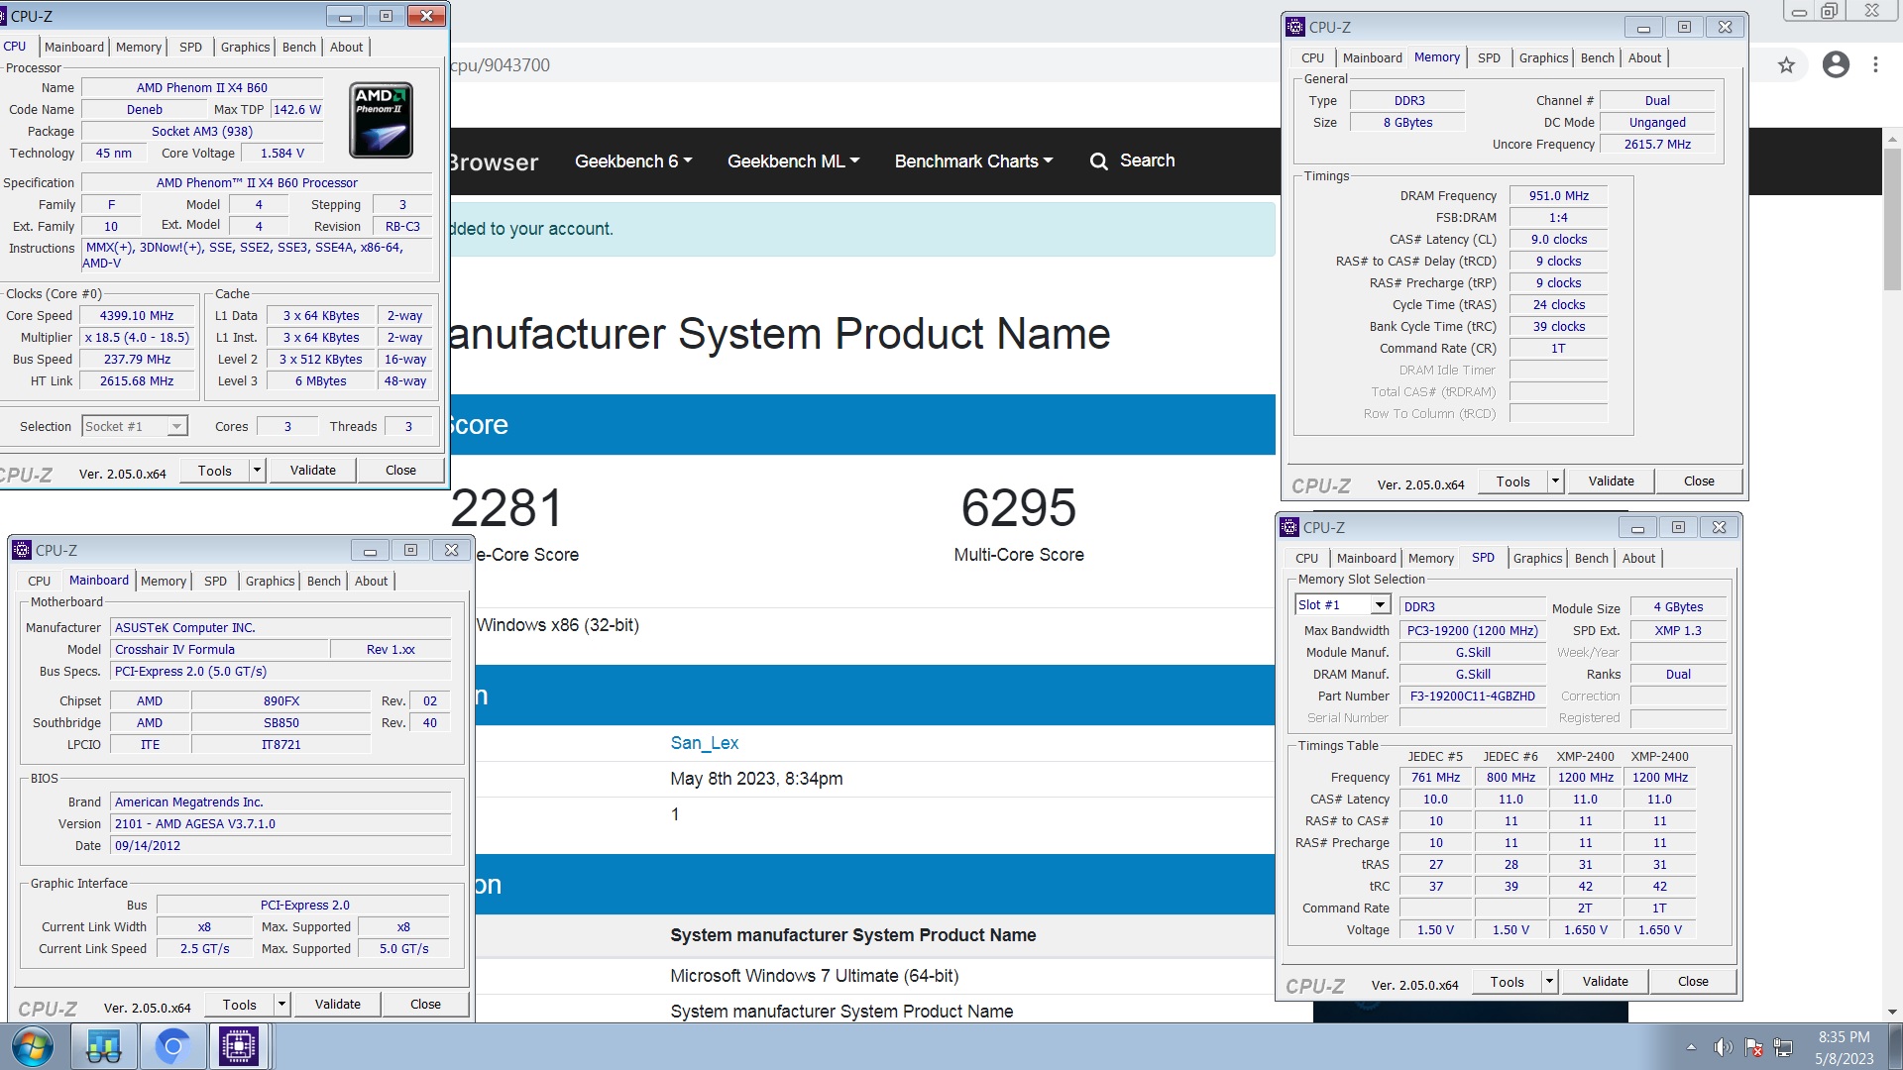Click the AMD Phenom II processor logo
The height and width of the screenshot is (1070, 1903).
tap(381, 120)
